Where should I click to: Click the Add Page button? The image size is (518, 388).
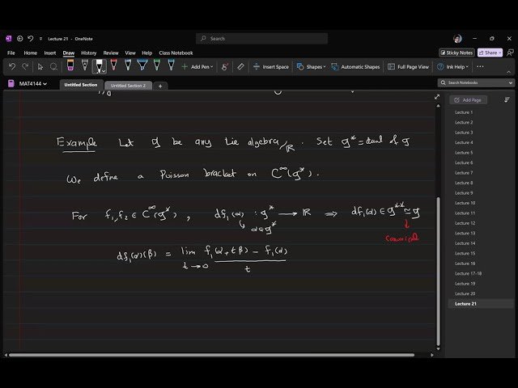tap(468, 100)
